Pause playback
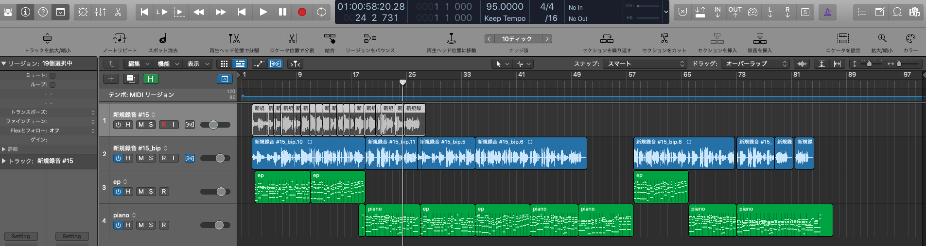Viewport: 926px width, 246px height. tap(282, 12)
